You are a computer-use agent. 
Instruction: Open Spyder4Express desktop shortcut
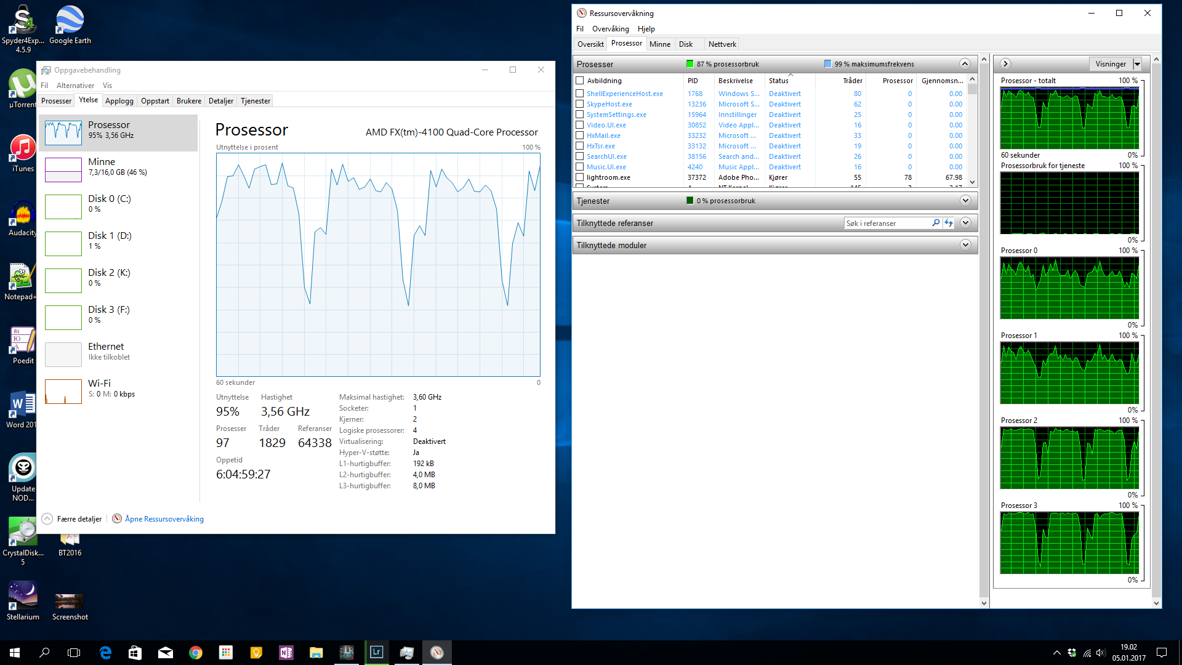pos(23,28)
